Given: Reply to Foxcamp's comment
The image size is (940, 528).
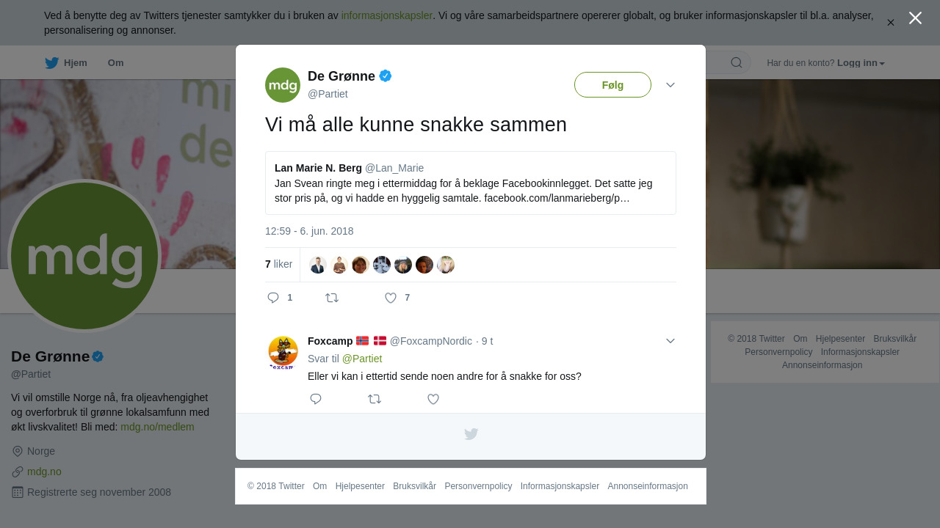Looking at the screenshot, I should 316,399.
